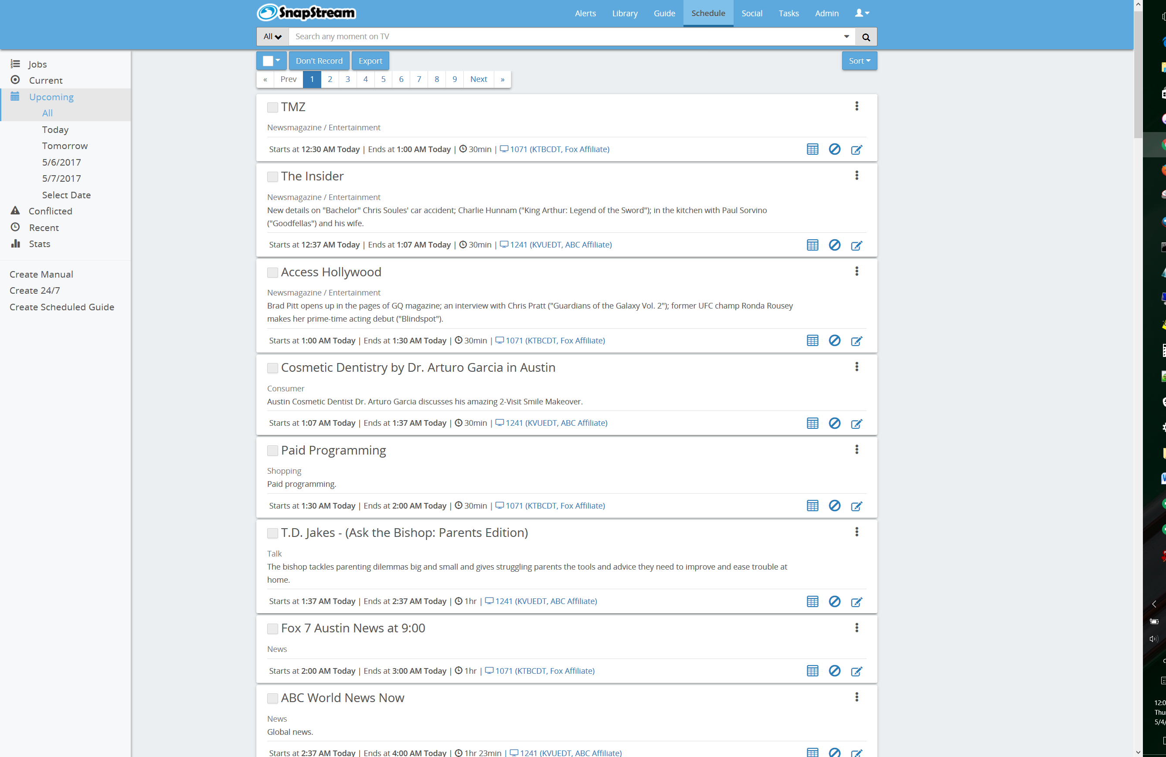This screenshot has height=757, width=1166.
Task: Edit Access Hollywood recording
Action: [x=857, y=341]
